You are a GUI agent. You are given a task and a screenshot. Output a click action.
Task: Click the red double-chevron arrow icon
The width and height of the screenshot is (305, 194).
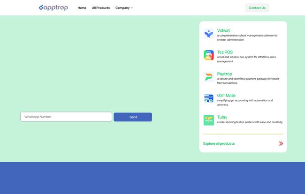point(281,143)
